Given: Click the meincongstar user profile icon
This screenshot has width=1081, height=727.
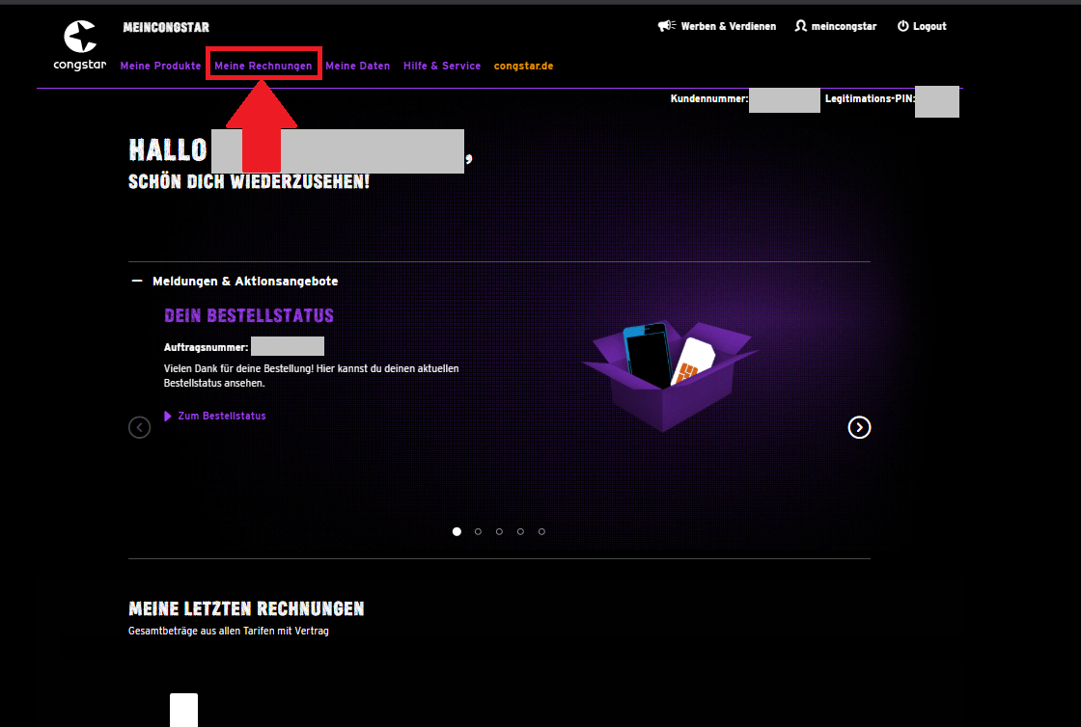Looking at the screenshot, I should 800,26.
